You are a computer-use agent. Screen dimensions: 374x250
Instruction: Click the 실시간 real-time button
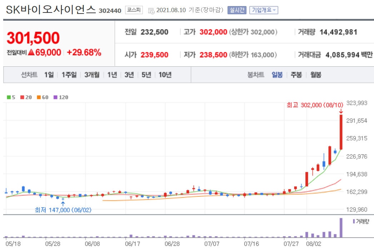[x=236, y=10]
